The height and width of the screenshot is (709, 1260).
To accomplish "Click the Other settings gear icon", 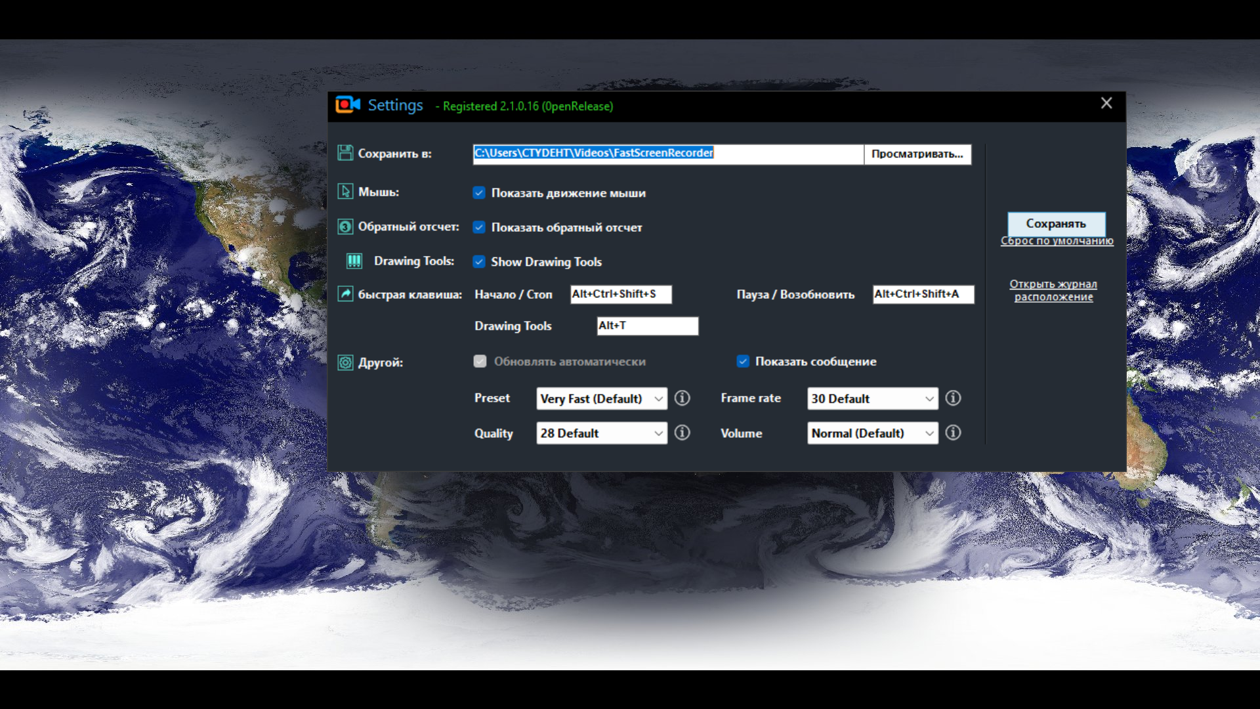I will [x=345, y=362].
